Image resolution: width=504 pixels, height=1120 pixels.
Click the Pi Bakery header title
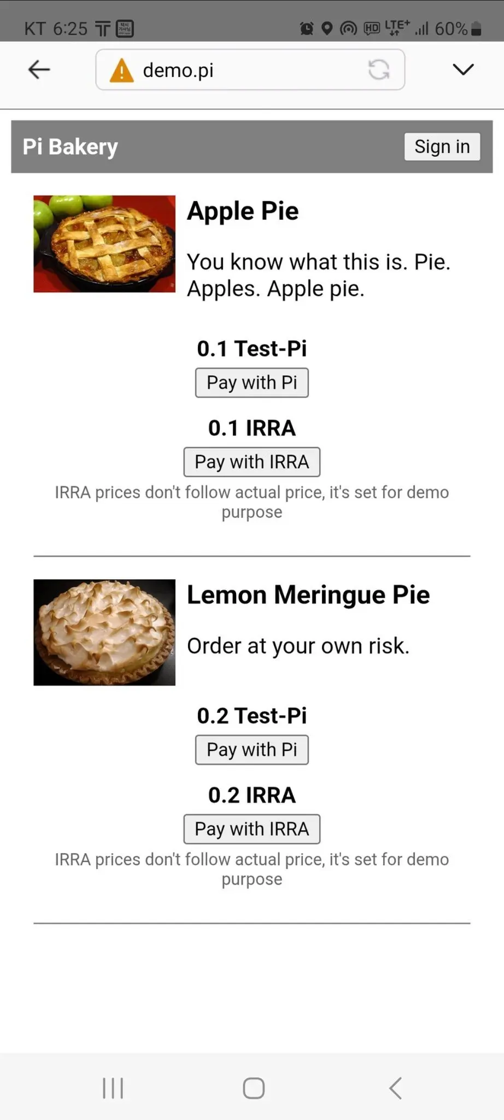pyautogui.click(x=70, y=147)
